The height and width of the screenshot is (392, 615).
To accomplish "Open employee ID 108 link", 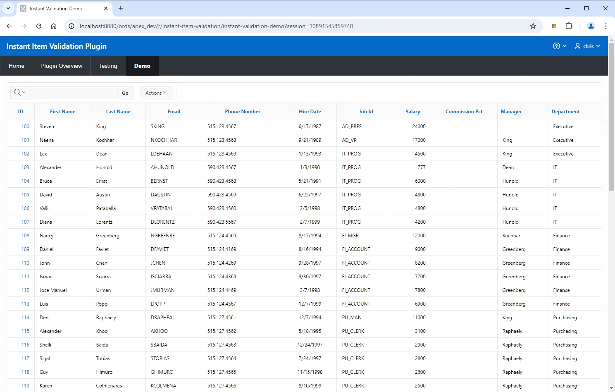I will coord(25,236).
